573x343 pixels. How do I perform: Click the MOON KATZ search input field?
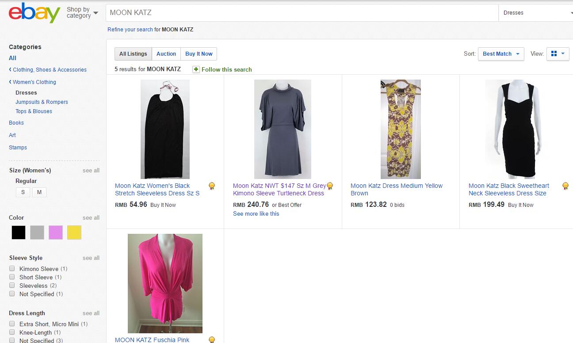[x=302, y=13]
